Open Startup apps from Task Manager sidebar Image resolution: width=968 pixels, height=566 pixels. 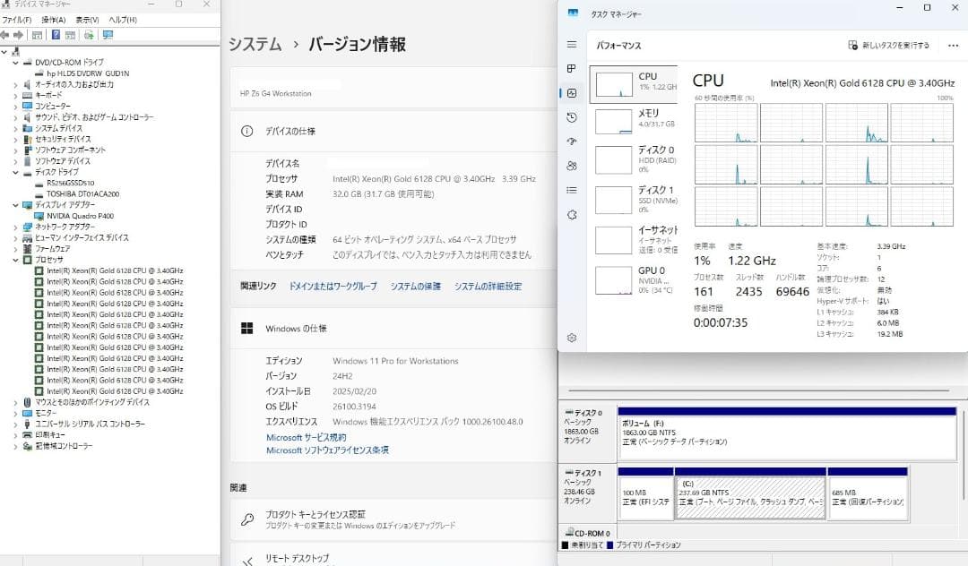point(571,141)
